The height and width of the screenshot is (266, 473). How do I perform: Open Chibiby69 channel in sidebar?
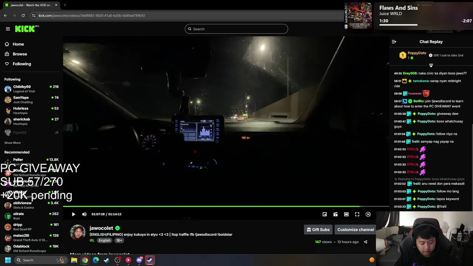[x=31, y=89]
